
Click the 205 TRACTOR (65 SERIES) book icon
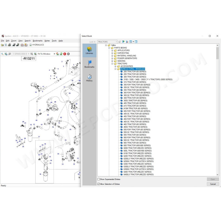(x=122, y=72)
